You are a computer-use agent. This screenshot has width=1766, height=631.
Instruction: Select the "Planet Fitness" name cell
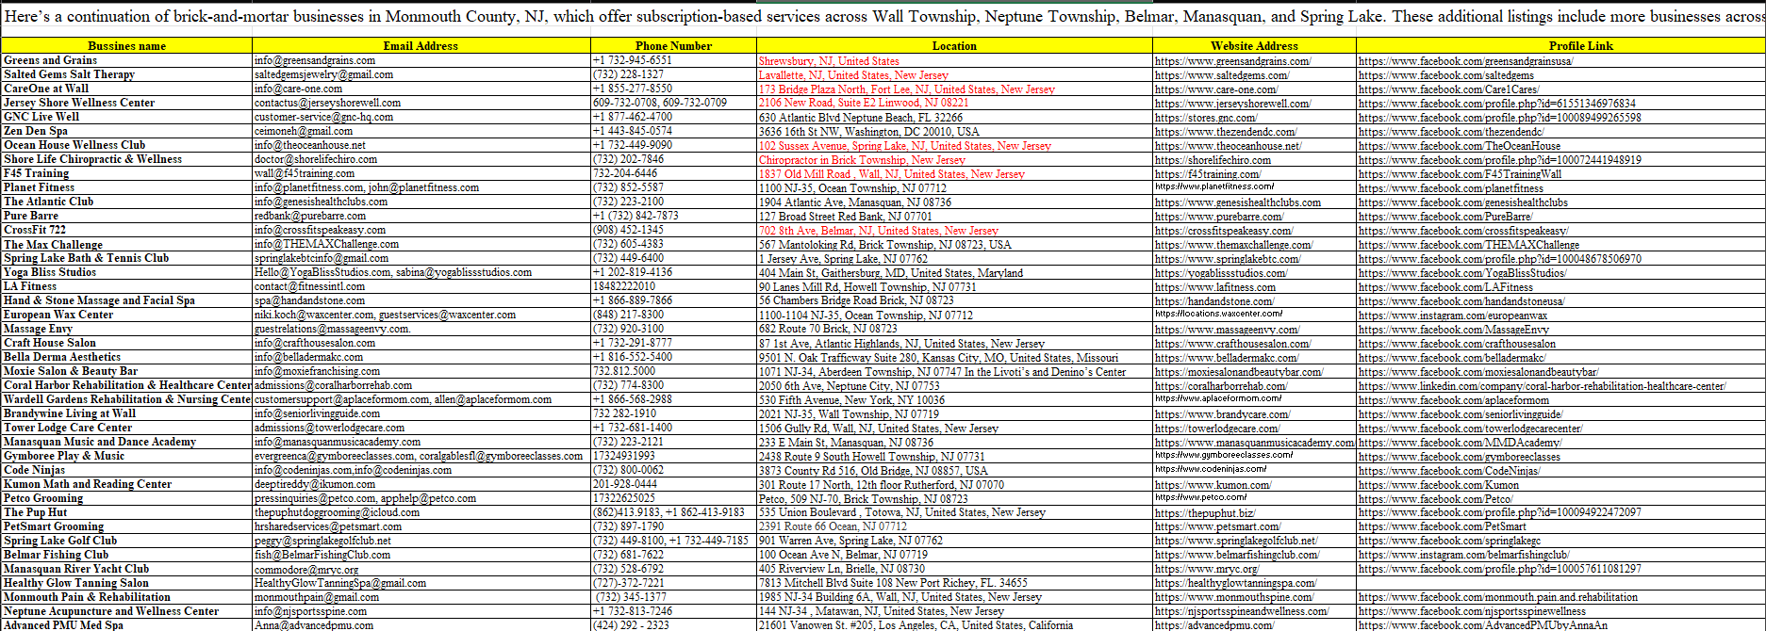tap(126, 187)
